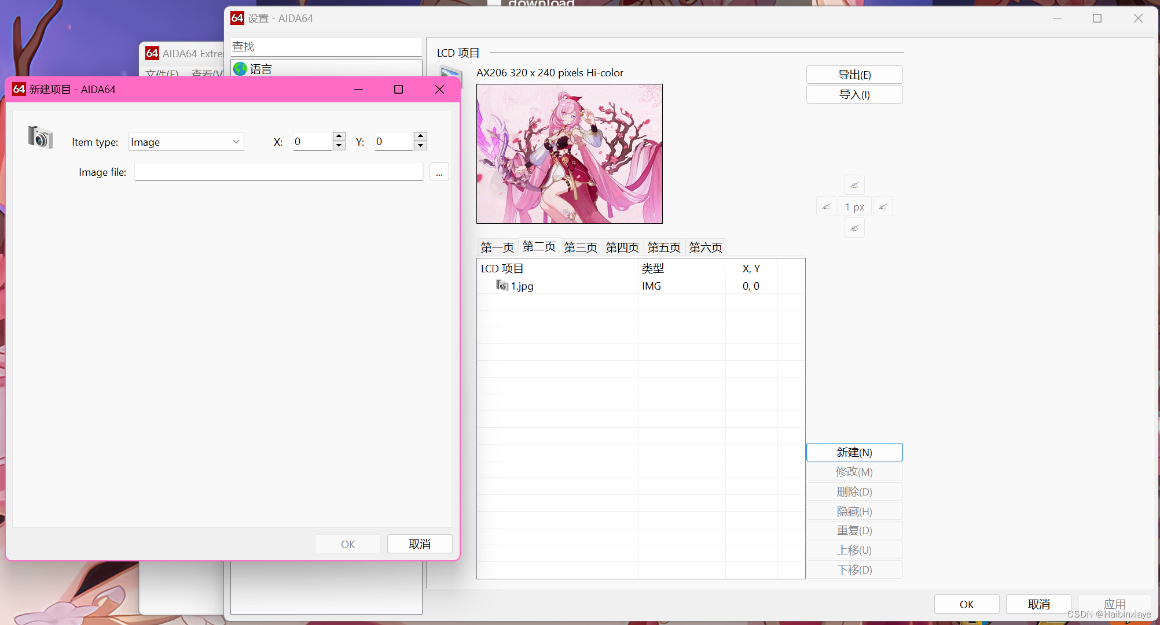Switch to the 第三页 tab

pos(581,247)
